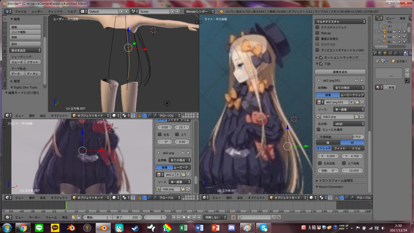Open the outliner editor type selector
The image size is (414, 233).
[379, 18]
